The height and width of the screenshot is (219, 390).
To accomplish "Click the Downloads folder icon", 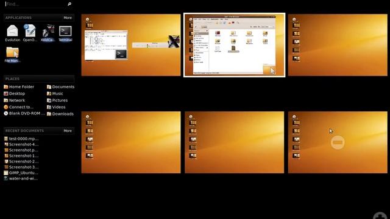I will pyautogui.click(x=49, y=114).
